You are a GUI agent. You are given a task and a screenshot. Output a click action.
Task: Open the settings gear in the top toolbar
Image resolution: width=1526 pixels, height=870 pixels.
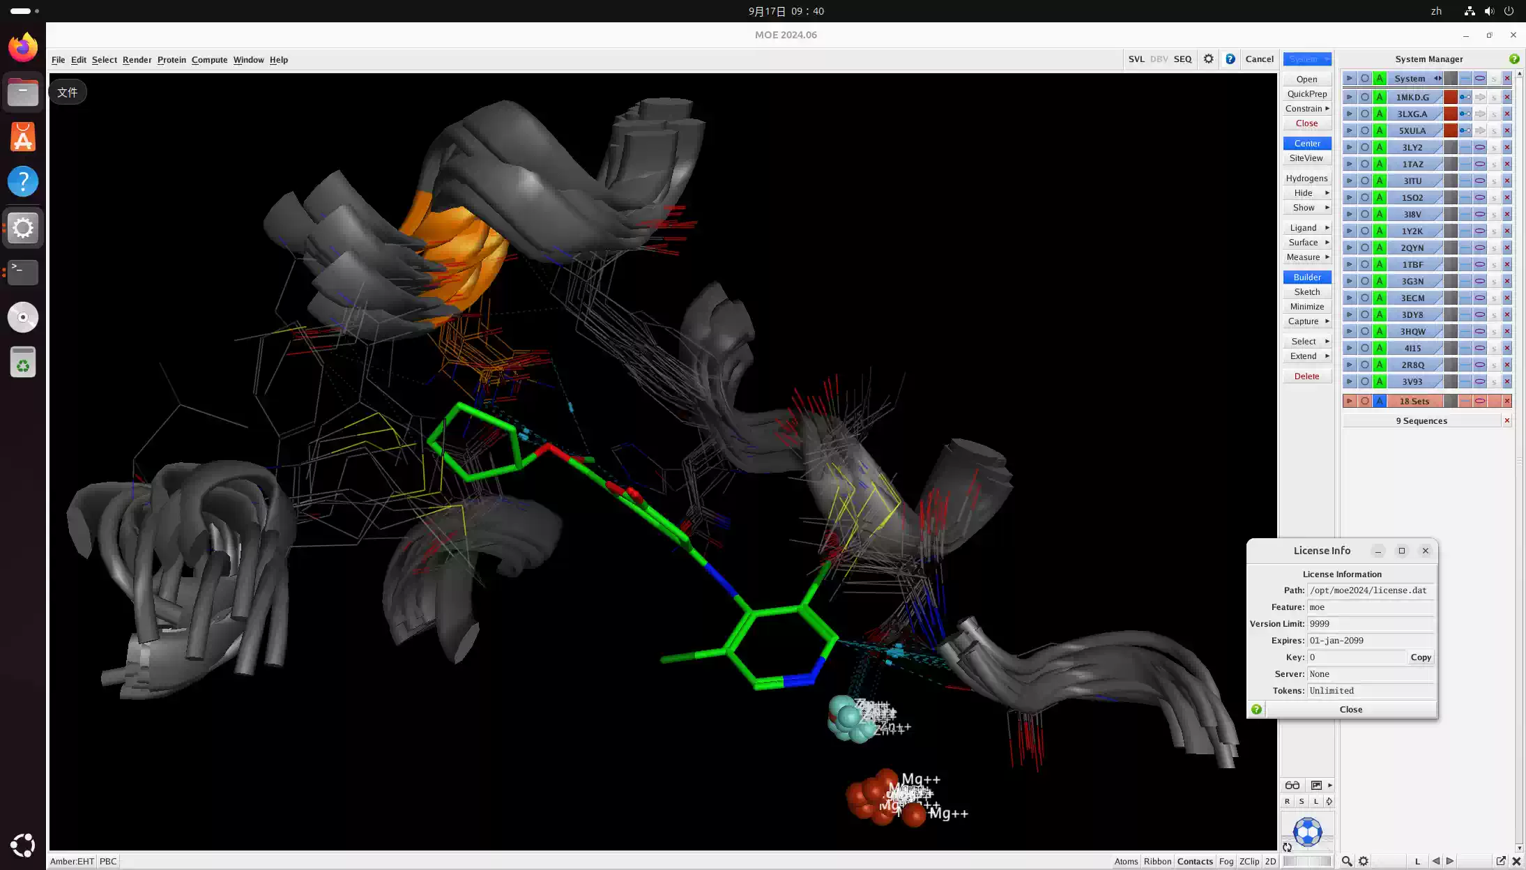coord(1209,59)
